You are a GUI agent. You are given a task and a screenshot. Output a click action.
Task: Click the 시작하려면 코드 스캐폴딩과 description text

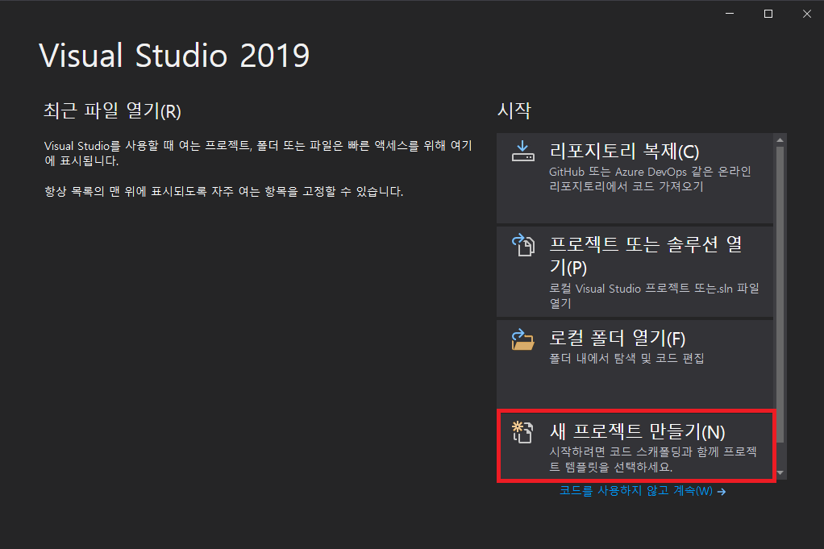point(653,460)
